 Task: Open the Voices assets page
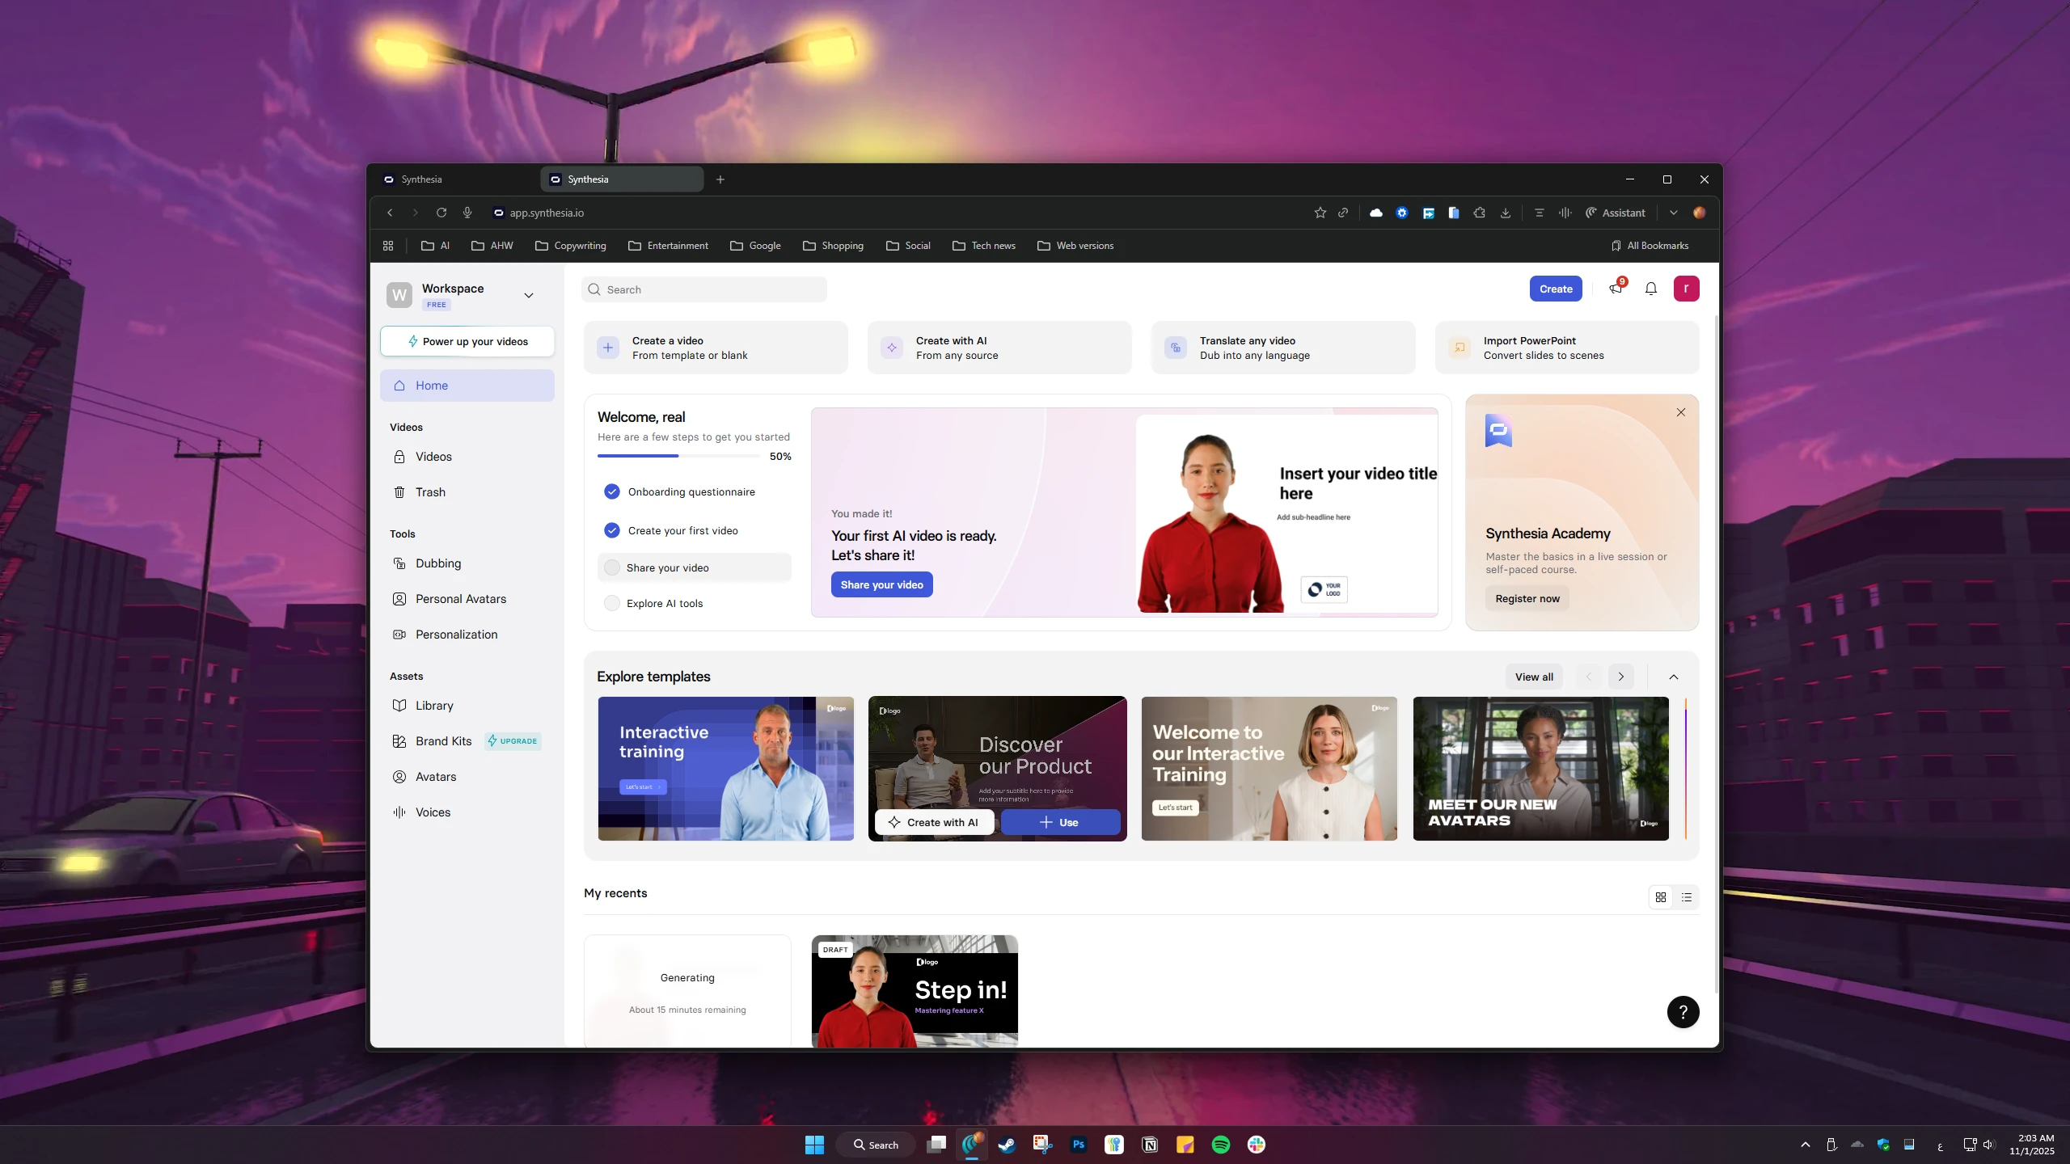click(433, 812)
